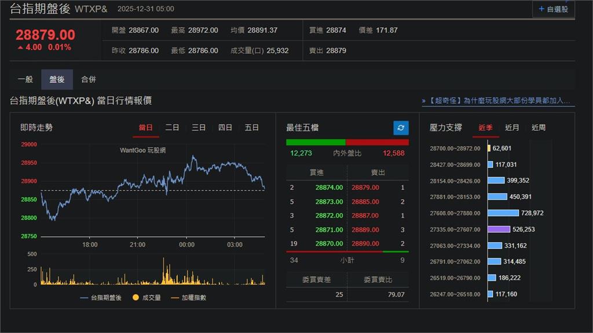The height and width of the screenshot is (333, 593).
Task: Choose the 四日 chart range
Action: point(225,127)
